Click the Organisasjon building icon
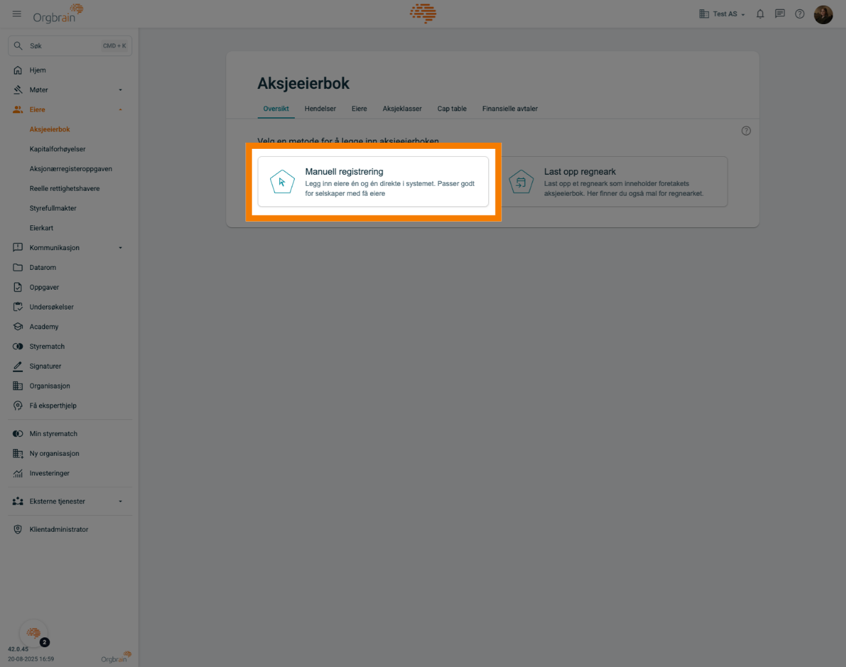846x667 pixels. click(18, 386)
